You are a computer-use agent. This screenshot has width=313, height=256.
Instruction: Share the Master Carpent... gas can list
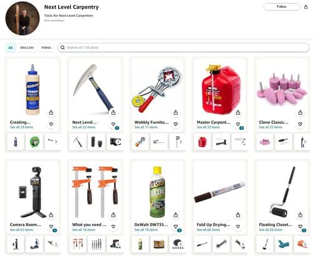(238, 112)
